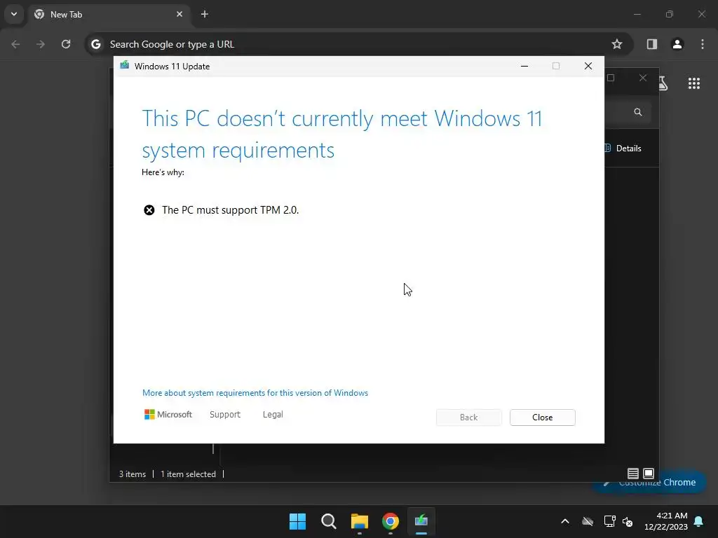
Task: Switch File Explorer to details list view
Action: tap(633, 474)
